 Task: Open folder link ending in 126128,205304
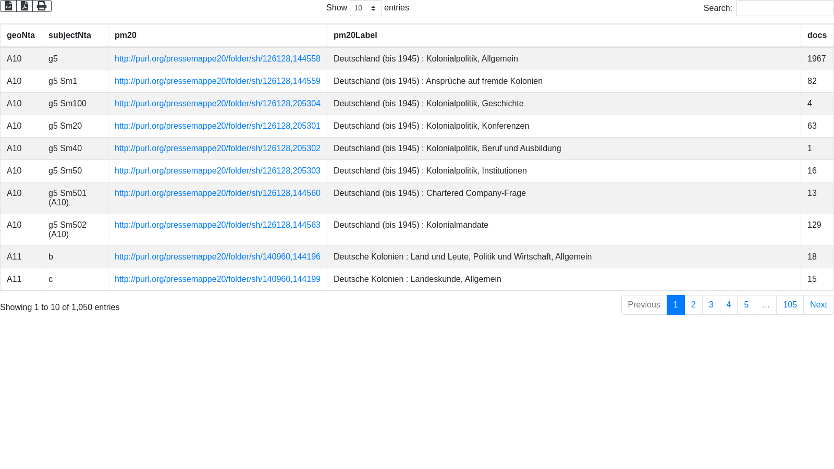217,104
